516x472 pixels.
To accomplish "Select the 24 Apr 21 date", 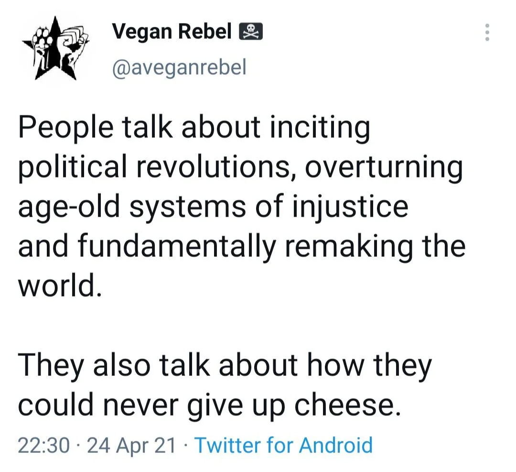I will pos(131,445).
